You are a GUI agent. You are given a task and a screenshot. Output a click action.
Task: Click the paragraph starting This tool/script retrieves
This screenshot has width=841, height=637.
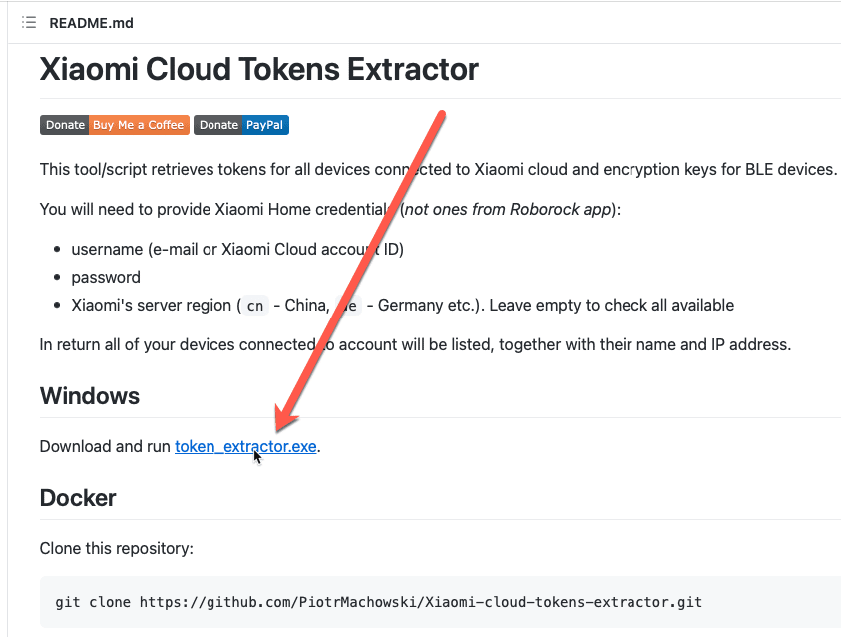[x=437, y=169]
